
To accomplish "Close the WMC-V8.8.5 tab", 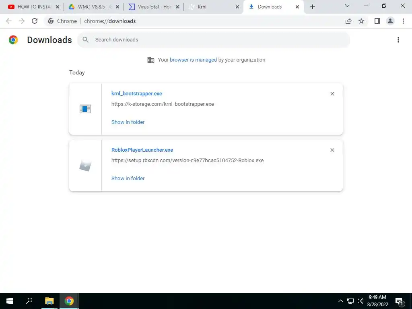I will pyautogui.click(x=117, y=7).
